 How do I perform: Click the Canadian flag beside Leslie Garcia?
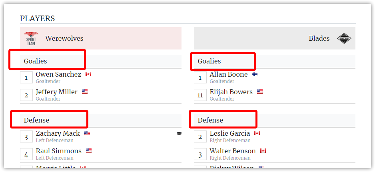click(257, 133)
